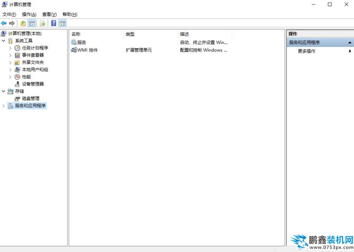Click the Up one level folder icon
The height and width of the screenshot is (252, 354).
point(23,23)
